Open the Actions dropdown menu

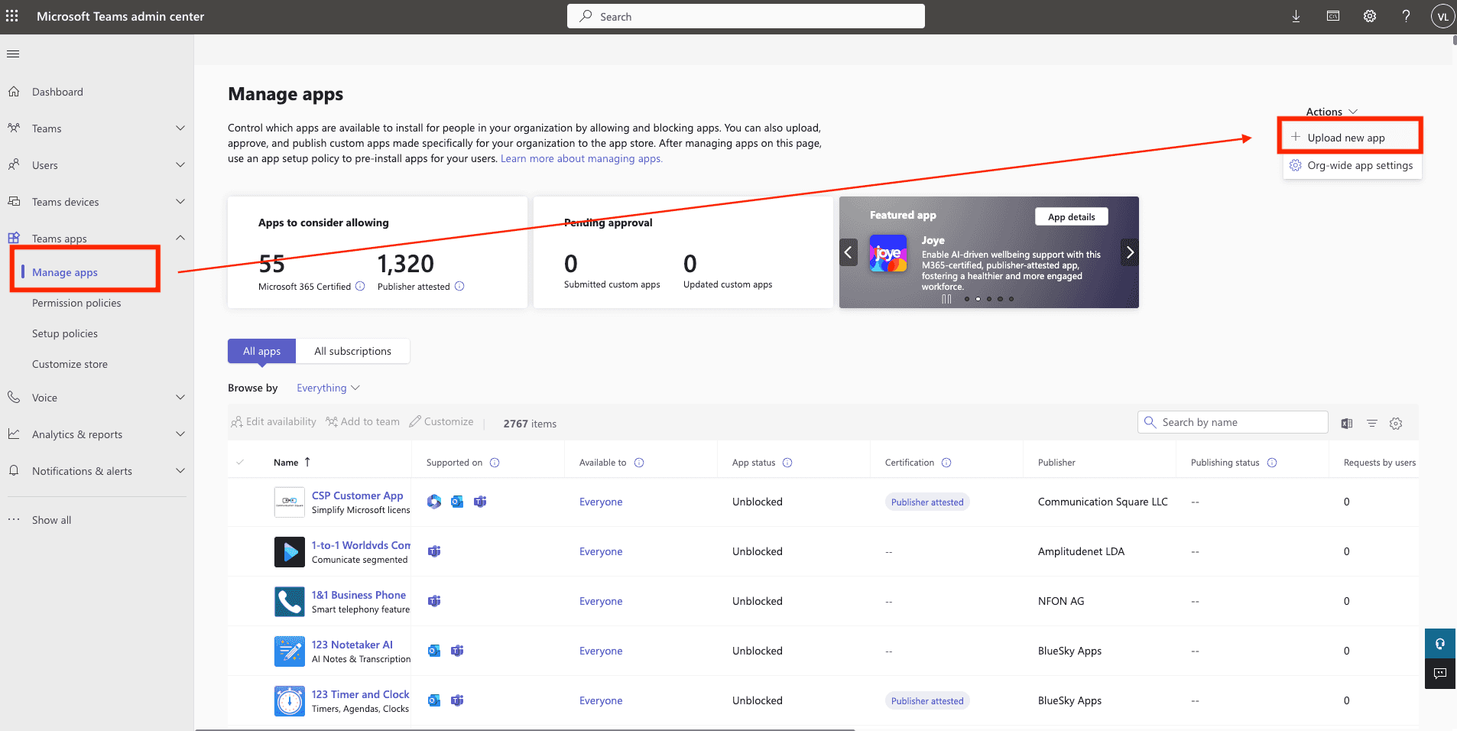(1331, 112)
